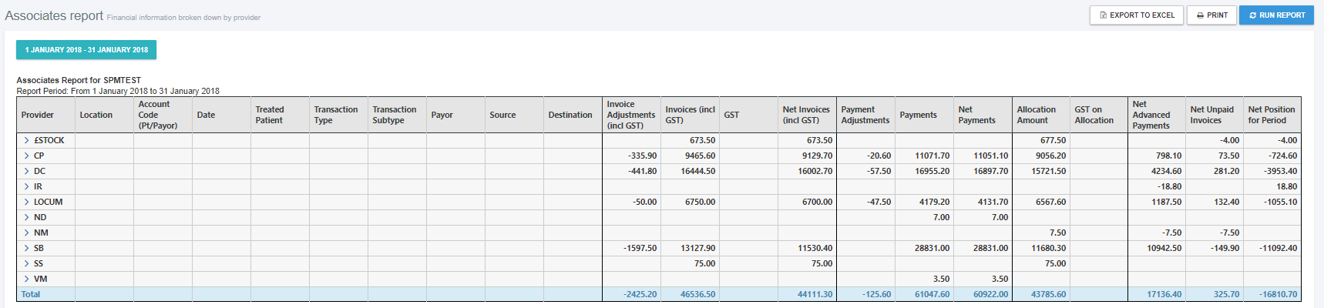
Task: Open the January 2018 date range picker
Action: point(86,50)
